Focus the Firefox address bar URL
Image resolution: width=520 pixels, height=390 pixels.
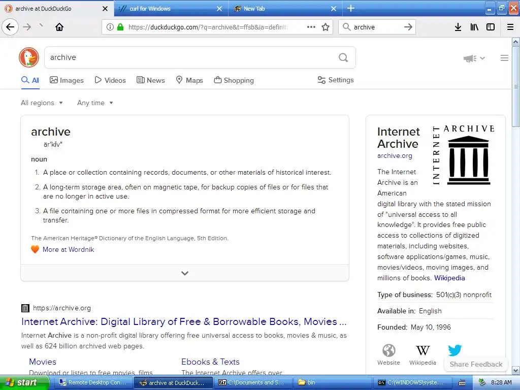[208, 27]
